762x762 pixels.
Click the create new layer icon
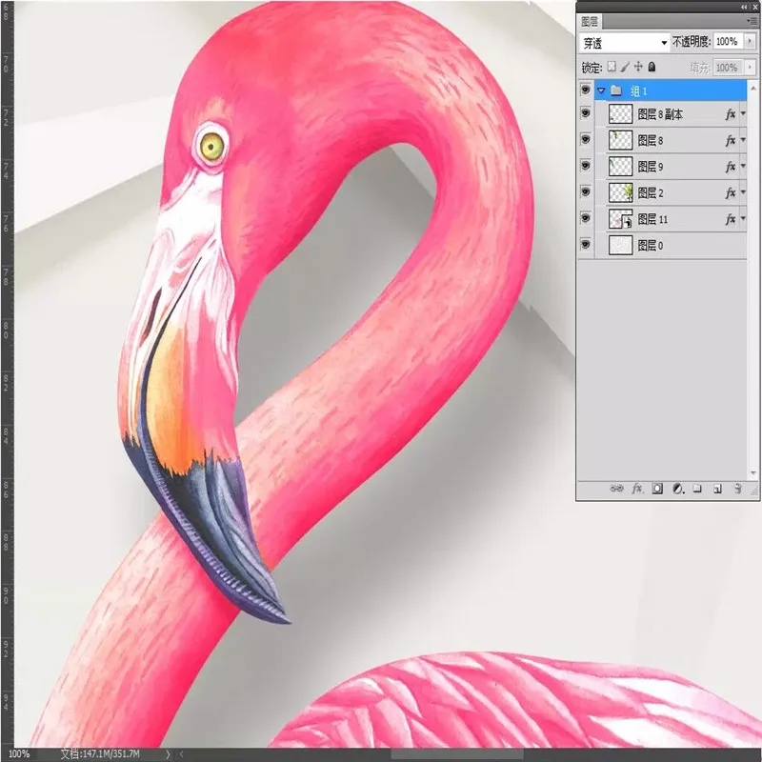[717, 489]
